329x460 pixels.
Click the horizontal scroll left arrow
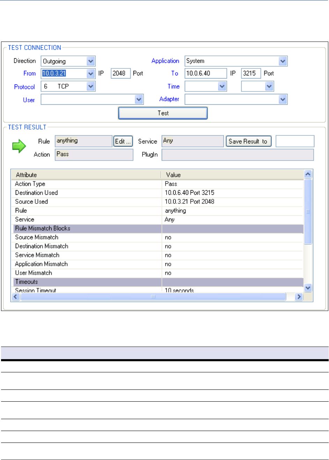(15, 297)
